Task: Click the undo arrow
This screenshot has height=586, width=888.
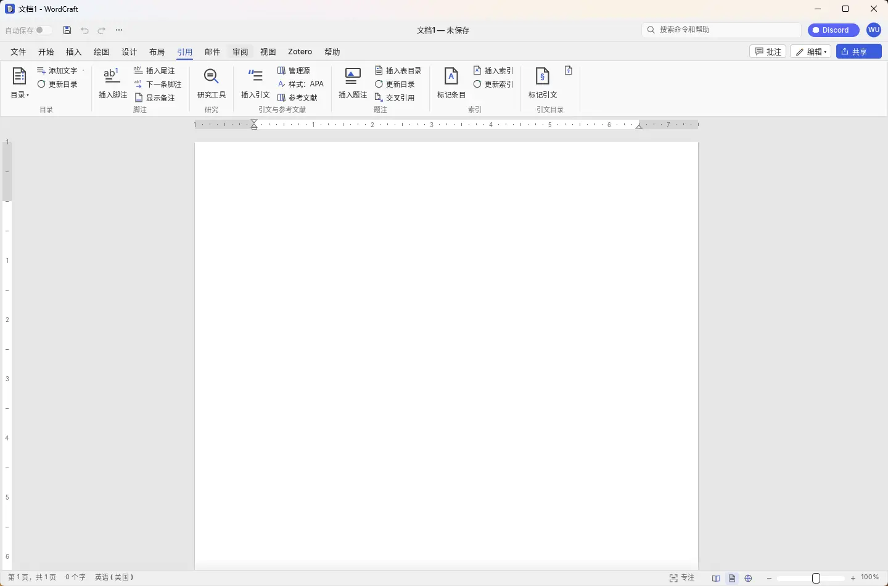Action: [x=84, y=30]
